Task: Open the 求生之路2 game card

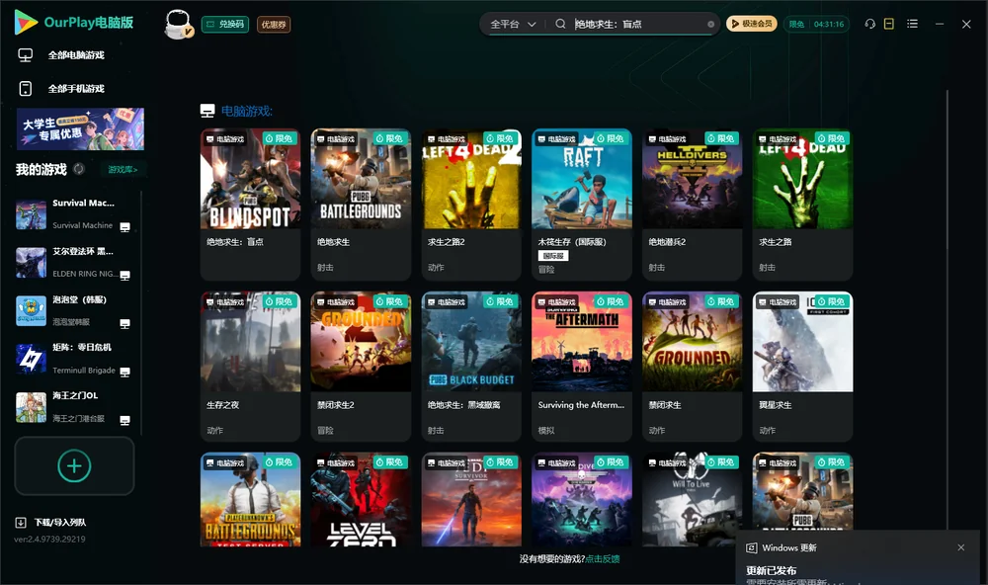Action: click(471, 205)
